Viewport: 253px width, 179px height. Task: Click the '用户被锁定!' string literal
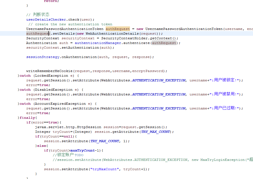(x=224, y=80)
